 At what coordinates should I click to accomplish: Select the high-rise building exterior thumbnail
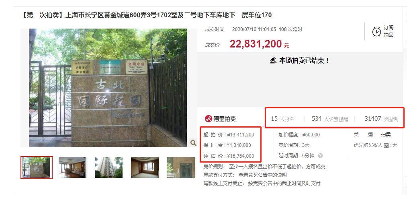108,167
